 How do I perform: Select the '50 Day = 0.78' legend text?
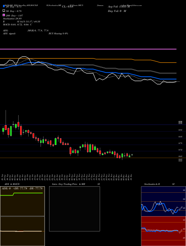(14, 11)
